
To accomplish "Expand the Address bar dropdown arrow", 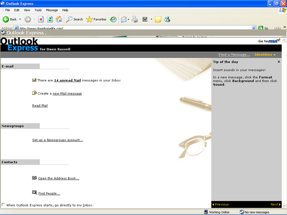I will [x=254, y=28].
